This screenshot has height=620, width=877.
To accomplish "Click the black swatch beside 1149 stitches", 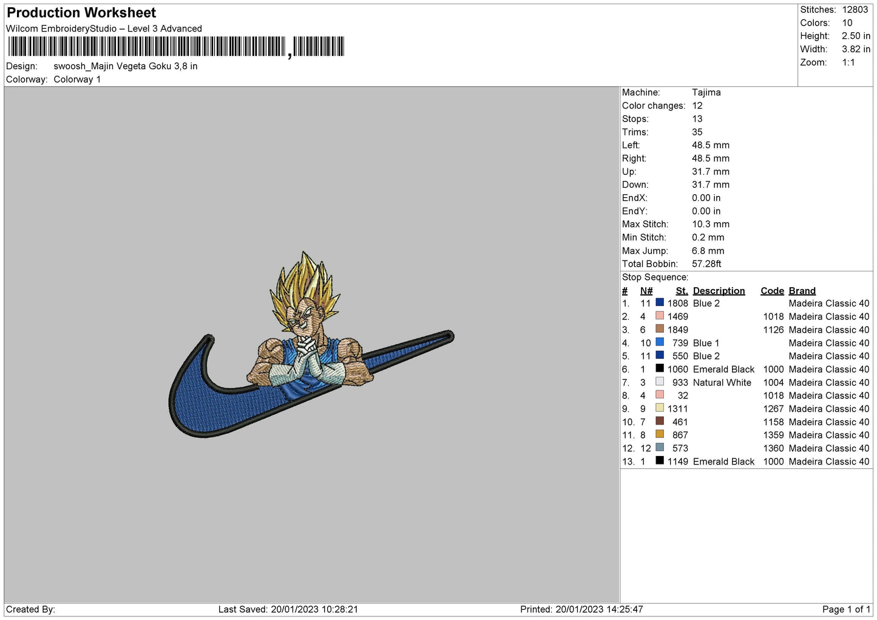I will (659, 460).
